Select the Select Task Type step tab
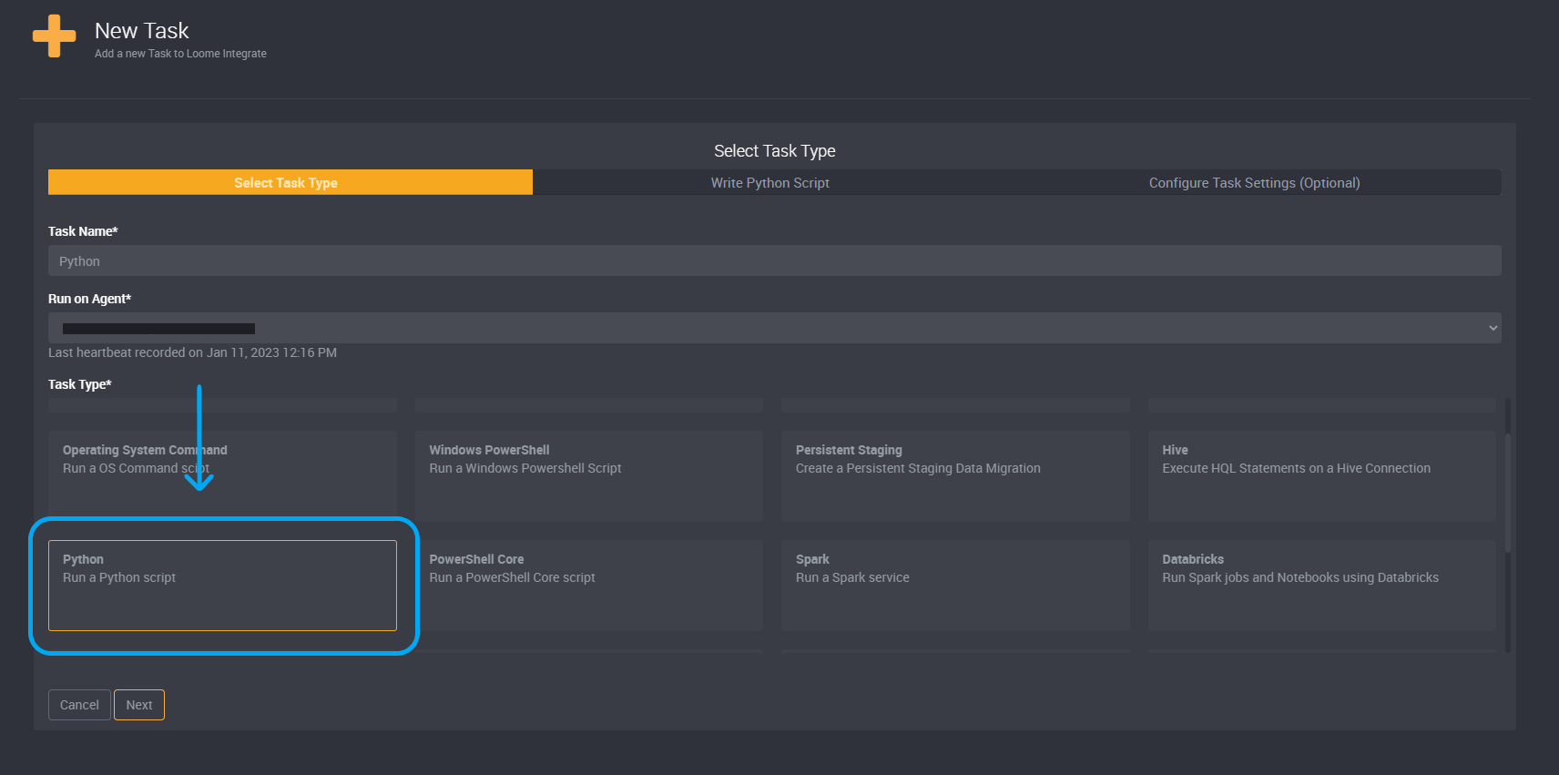This screenshot has height=775, width=1559. (290, 182)
